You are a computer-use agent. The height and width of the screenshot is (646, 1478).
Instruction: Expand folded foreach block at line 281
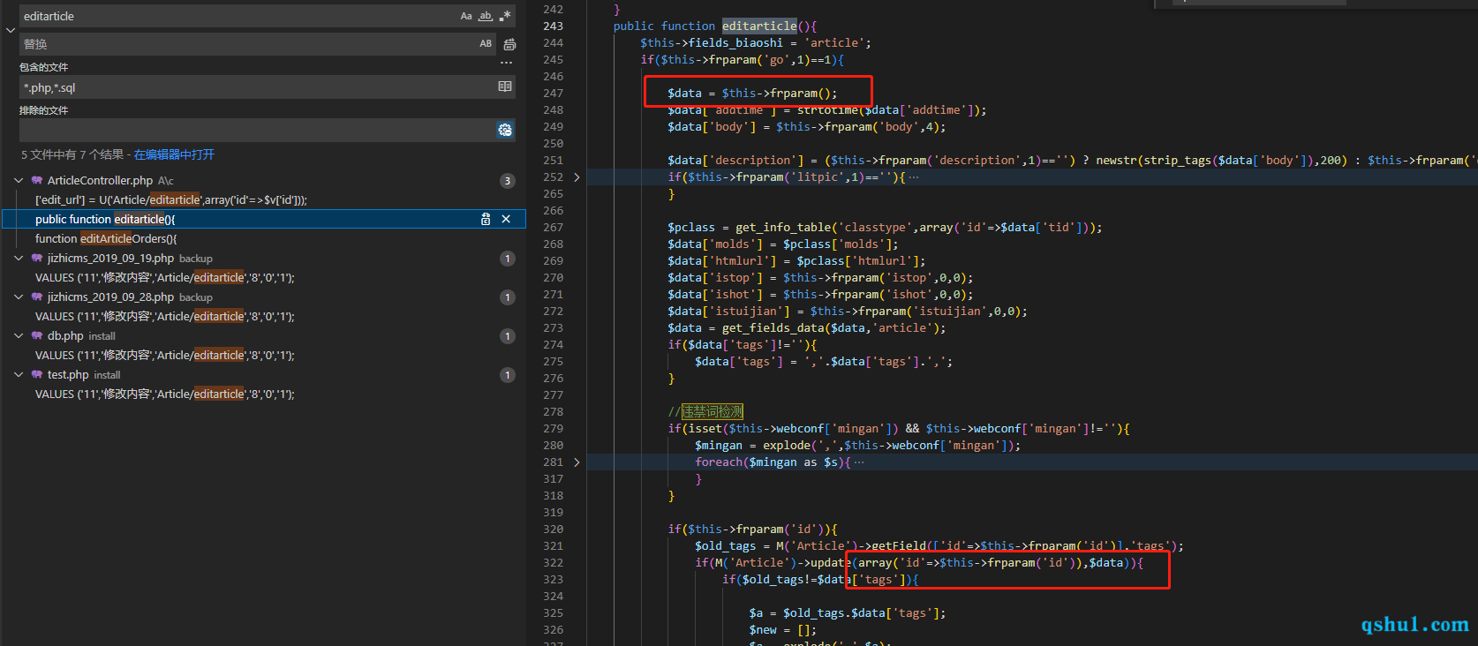coord(577,462)
